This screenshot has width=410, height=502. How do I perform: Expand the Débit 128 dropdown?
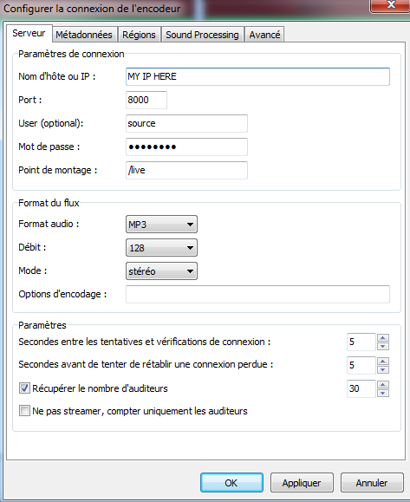(161, 247)
